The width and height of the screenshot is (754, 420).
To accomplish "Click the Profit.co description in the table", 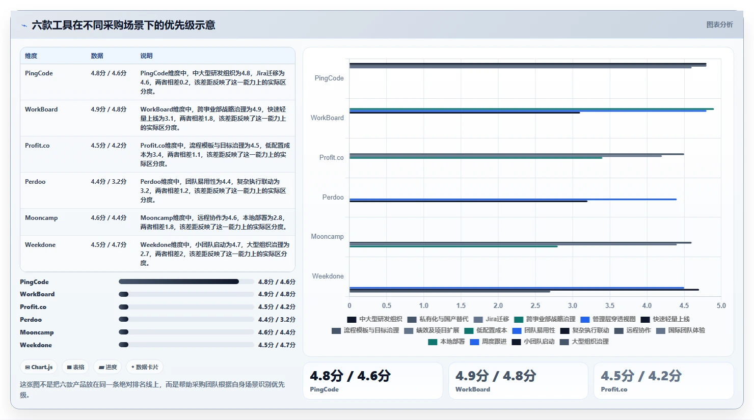I will click(216, 155).
